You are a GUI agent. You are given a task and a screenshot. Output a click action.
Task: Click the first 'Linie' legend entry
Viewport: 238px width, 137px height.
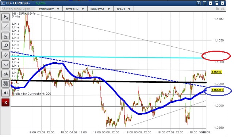click(x=16, y=24)
